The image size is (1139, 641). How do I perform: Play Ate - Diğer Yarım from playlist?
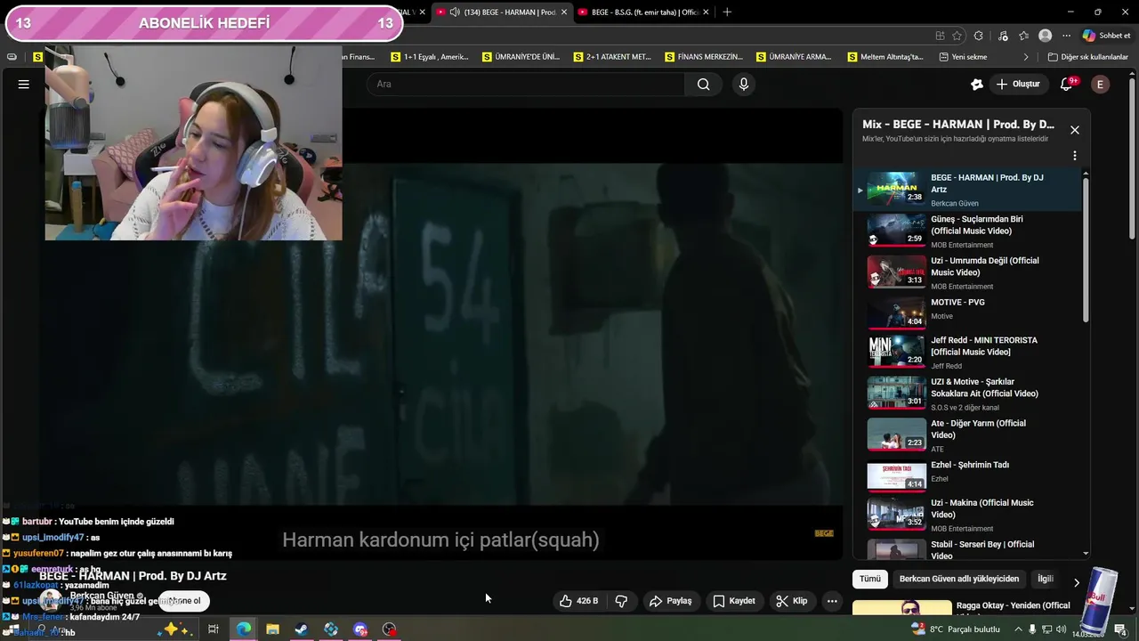pyautogui.click(x=967, y=434)
